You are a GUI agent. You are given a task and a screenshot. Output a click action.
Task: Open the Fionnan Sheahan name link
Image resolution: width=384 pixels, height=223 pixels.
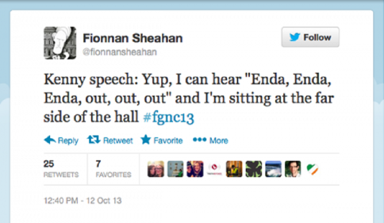[x=133, y=38]
